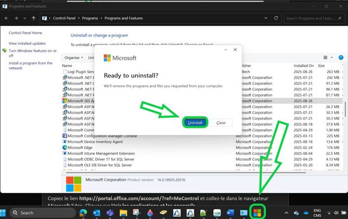Click the product version 16.0.18925.20216 text
The image size is (348, 219).
171,180
